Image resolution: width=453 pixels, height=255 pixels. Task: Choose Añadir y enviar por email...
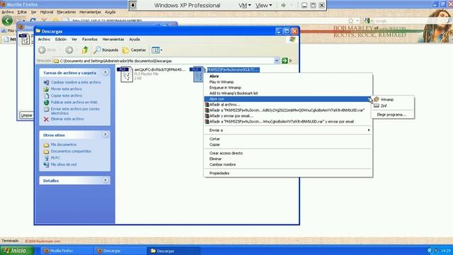click(231, 116)
